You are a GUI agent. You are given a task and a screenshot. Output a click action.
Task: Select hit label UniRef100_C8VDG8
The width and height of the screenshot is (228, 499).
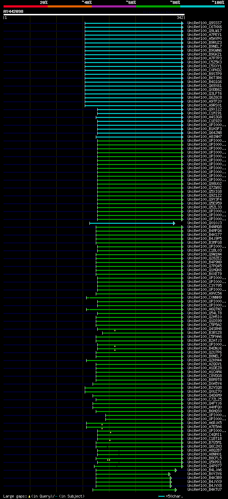tap(204, 376)
